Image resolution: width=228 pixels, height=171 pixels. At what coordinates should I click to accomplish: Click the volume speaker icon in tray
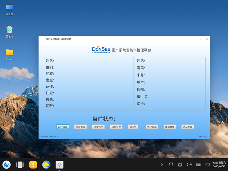click(x=189, y=165)
